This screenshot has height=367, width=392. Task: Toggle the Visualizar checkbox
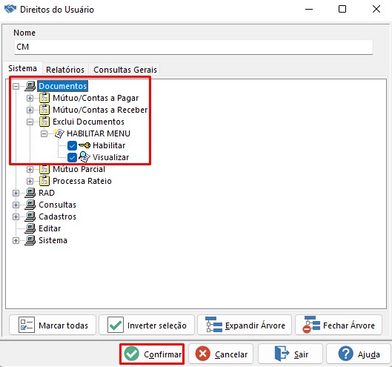73,158
